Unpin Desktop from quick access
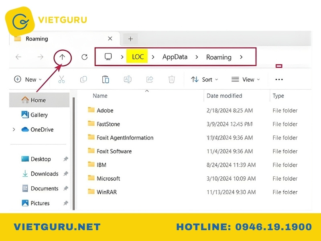 (x=65, y=159)
